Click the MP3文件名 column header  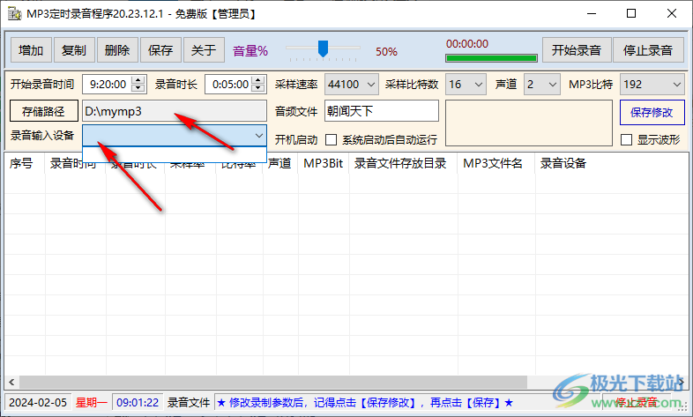pos(496,163)
